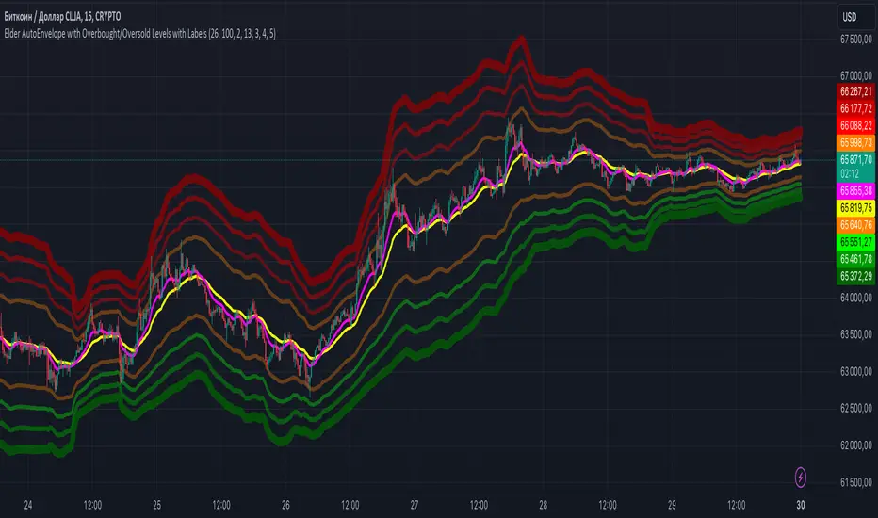The height and width of the screenshot is (518, 878).
Task: Click date 28 on time axis
Action: [x=543, y=505]
